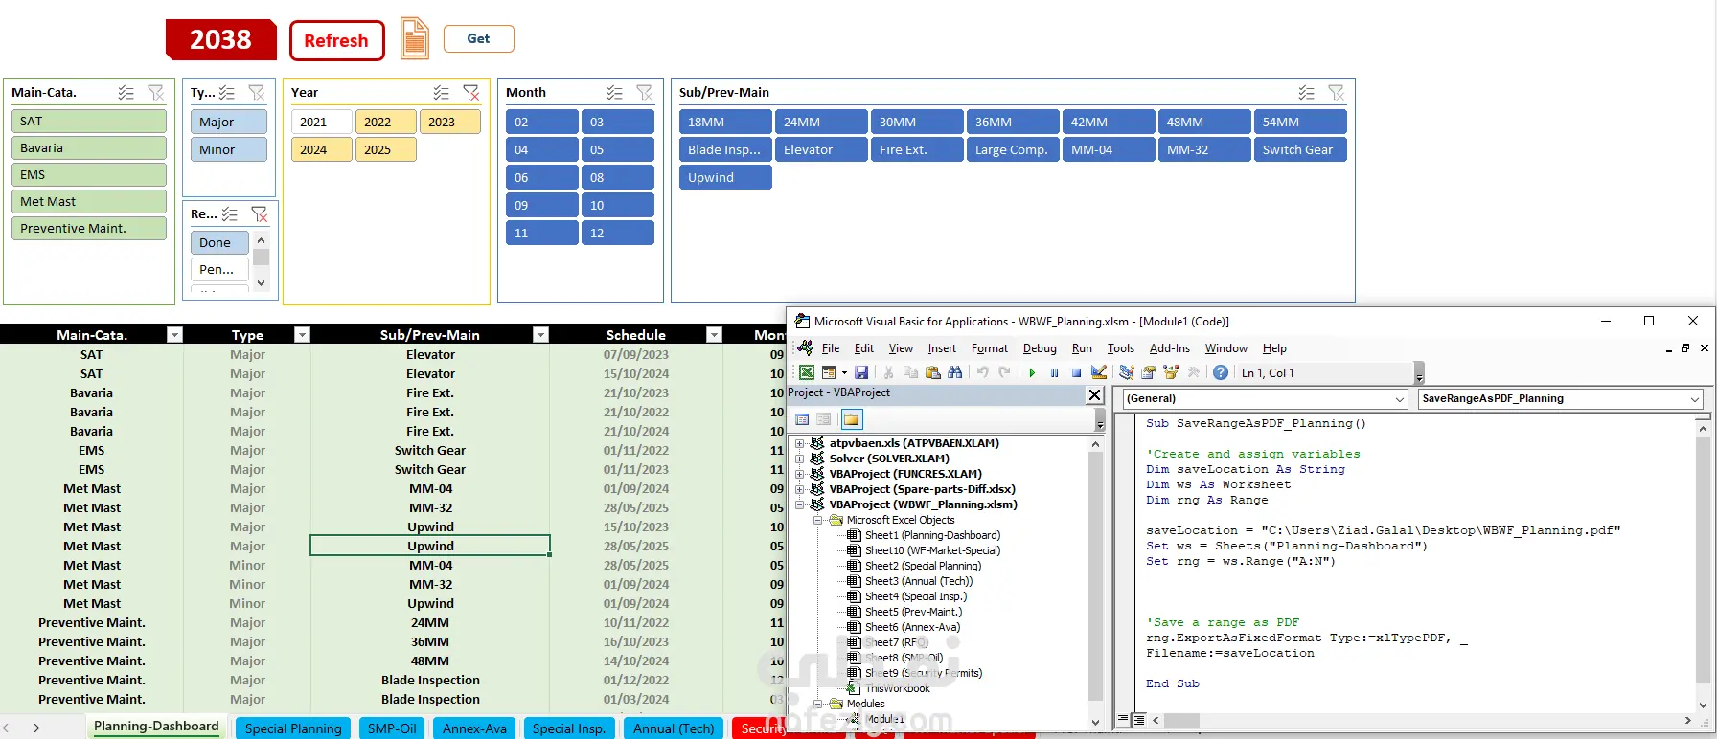This screenshot has height=739, width=1717.
Task: Toggle the 2021 item in Year slicer
Action: (x=321, y=123)
